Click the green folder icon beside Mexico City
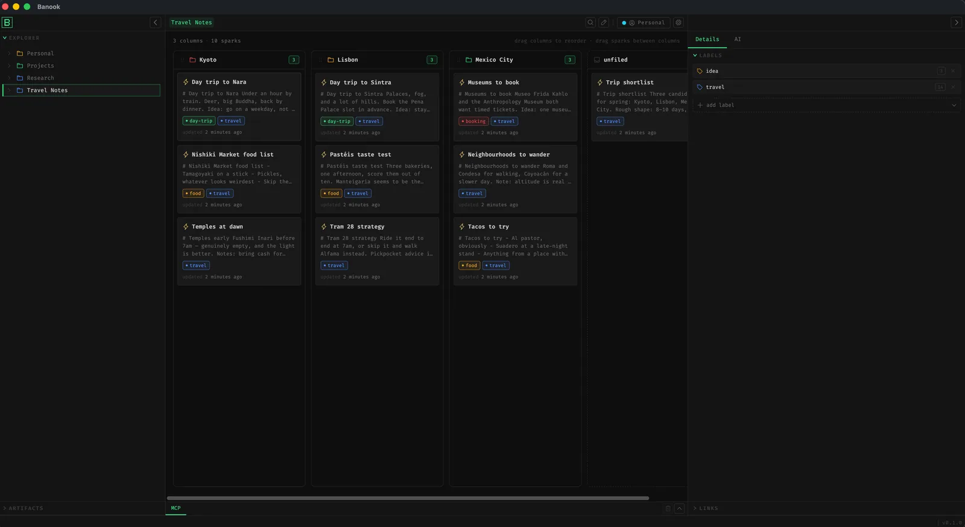 (x=469, y=60)
